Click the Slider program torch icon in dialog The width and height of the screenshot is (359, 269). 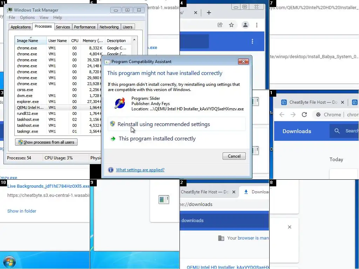point(120,103)
